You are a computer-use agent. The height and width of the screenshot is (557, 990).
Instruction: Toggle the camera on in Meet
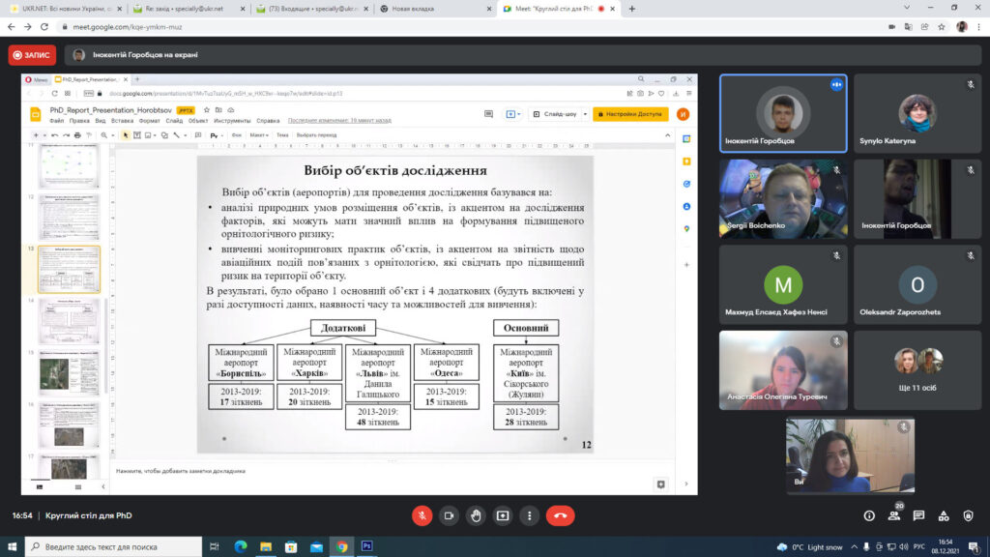[449, 515]
